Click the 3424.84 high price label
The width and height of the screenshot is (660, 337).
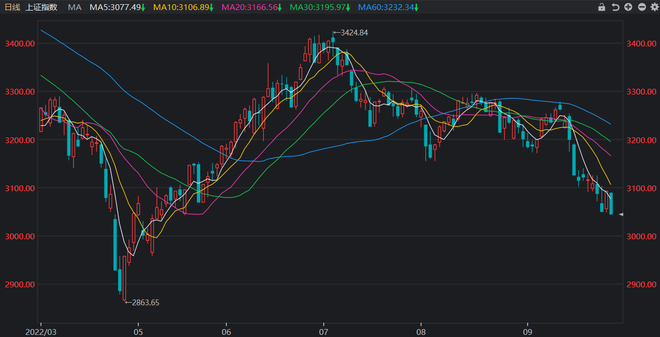[x=354, y=32]
